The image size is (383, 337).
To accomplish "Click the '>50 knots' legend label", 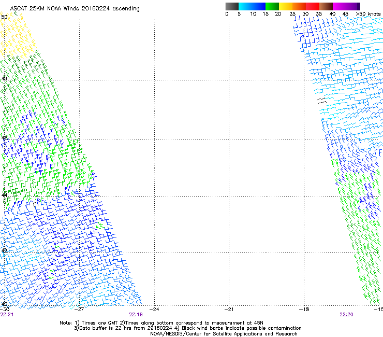I will [368, 14].
